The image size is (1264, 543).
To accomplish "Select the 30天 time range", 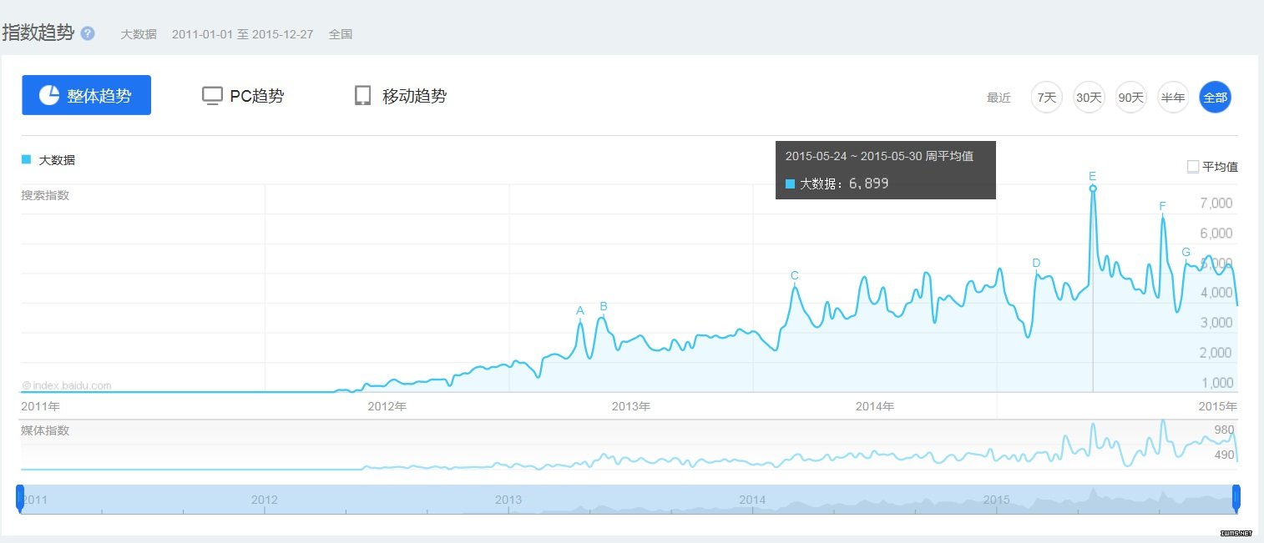I will point(1089,98).
